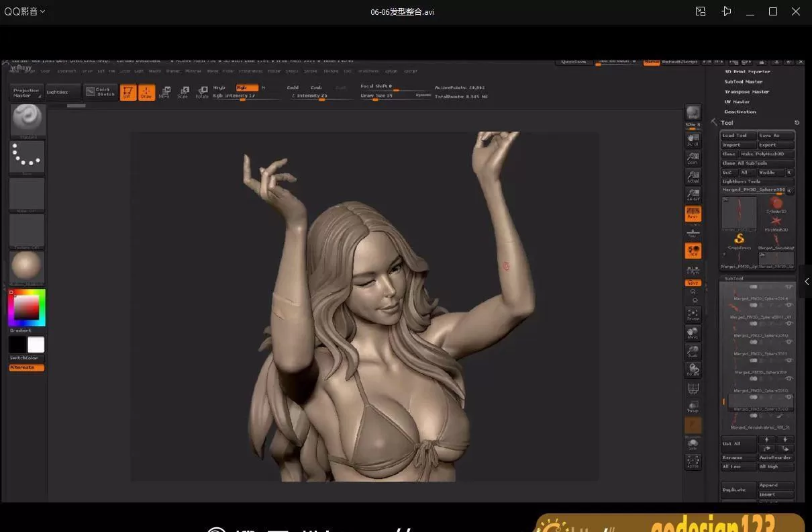Toggle visibility of the top subtool in list
This screenshot has width=812, height=532.
tap(789, 286)
